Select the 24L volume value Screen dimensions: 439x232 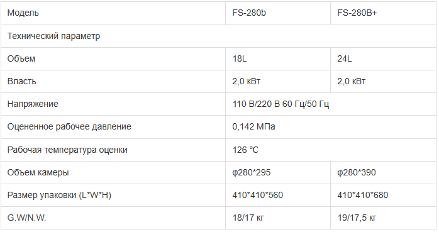click(345, 58)
